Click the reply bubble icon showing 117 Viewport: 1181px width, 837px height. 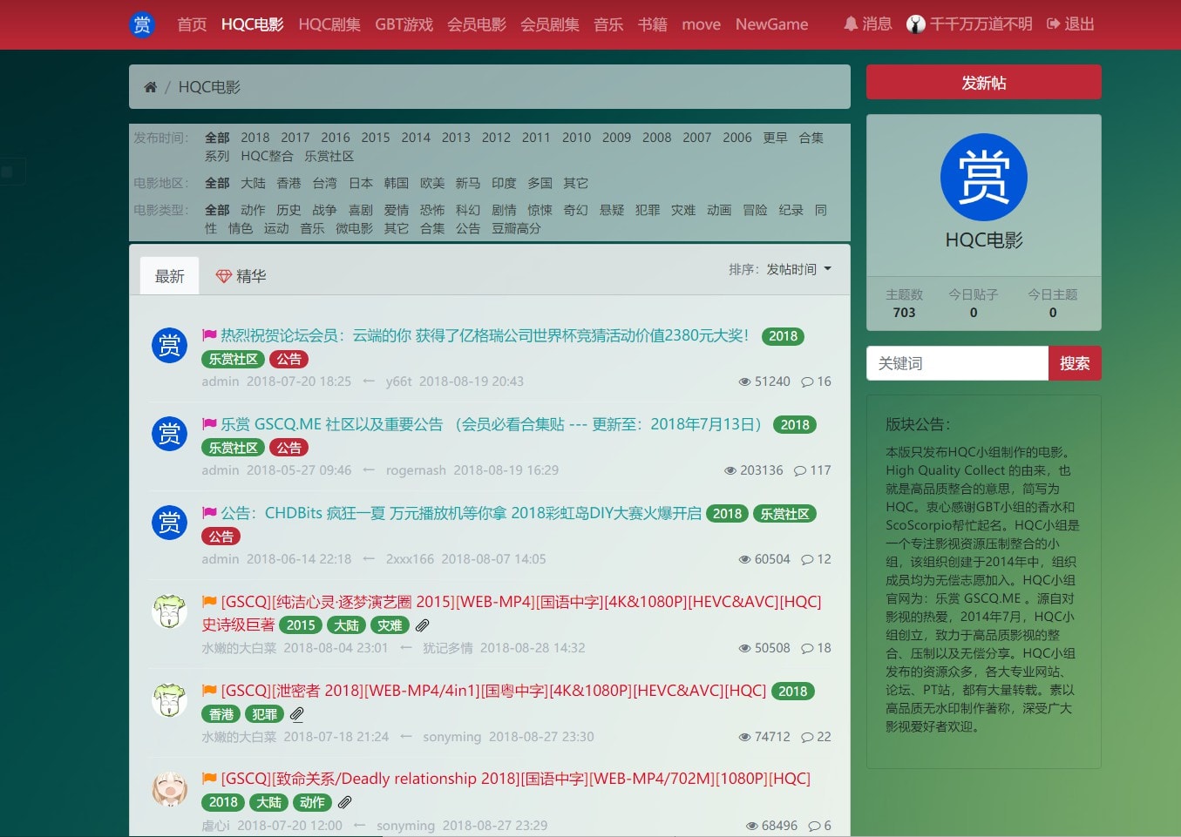click(800, 470)
